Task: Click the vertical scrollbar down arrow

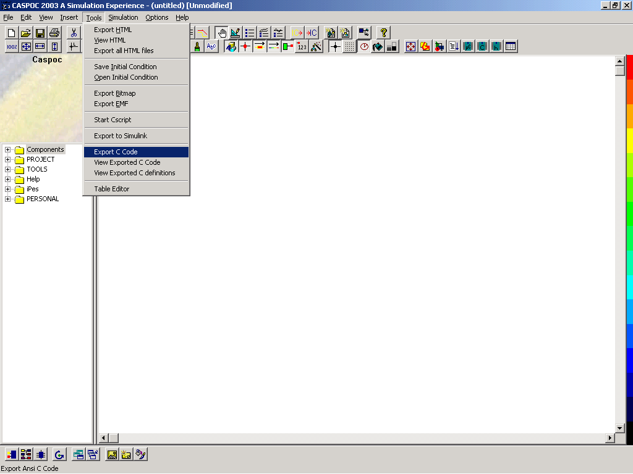Action: point(620,428)
